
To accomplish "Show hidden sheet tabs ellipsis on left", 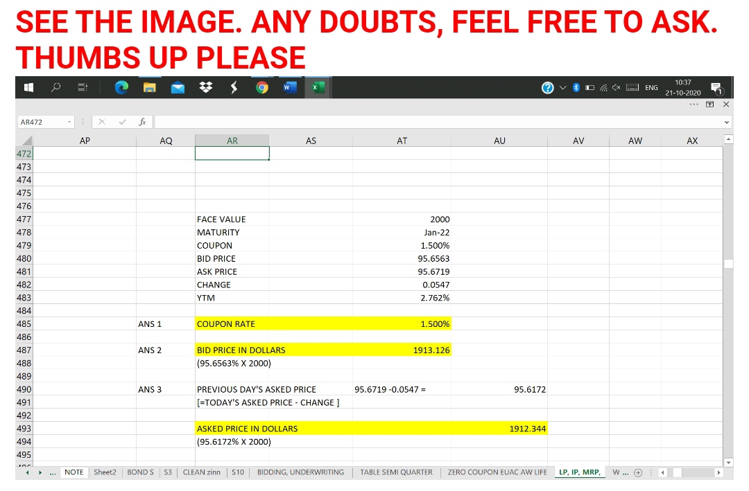I will (x=53, y=472).
